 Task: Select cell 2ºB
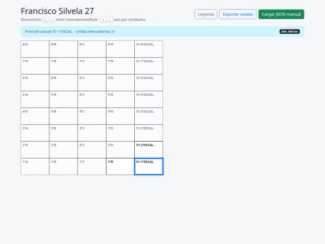[x=63, y=150]
